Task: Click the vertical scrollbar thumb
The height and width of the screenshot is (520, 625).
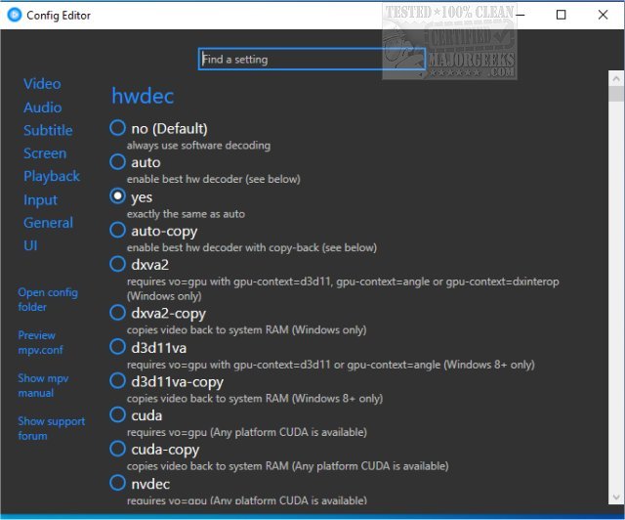Action: [x=616, y=94]
